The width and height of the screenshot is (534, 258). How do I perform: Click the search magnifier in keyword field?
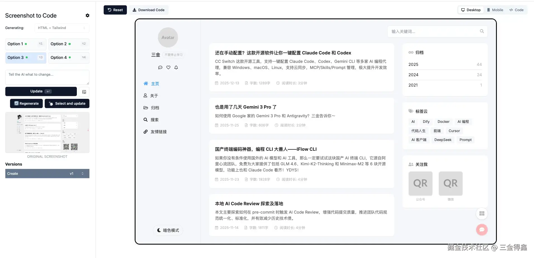pos(482,31)
